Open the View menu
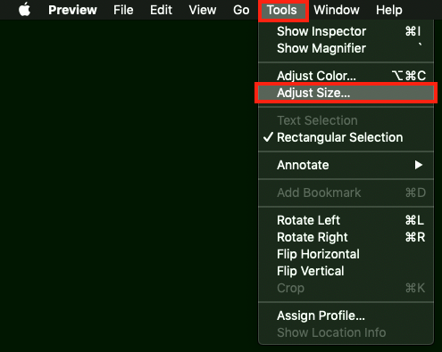Image resolution: width=442 pixels, height=352 pixels. coord(203,10)
